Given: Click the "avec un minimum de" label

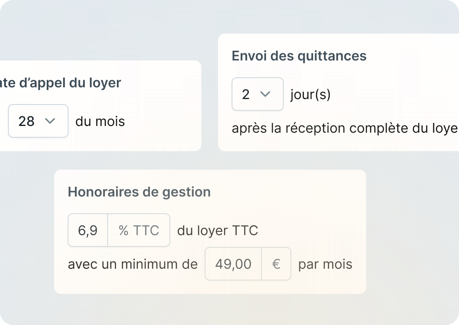Looking at the screenshot, I should [x=132, y=264].
